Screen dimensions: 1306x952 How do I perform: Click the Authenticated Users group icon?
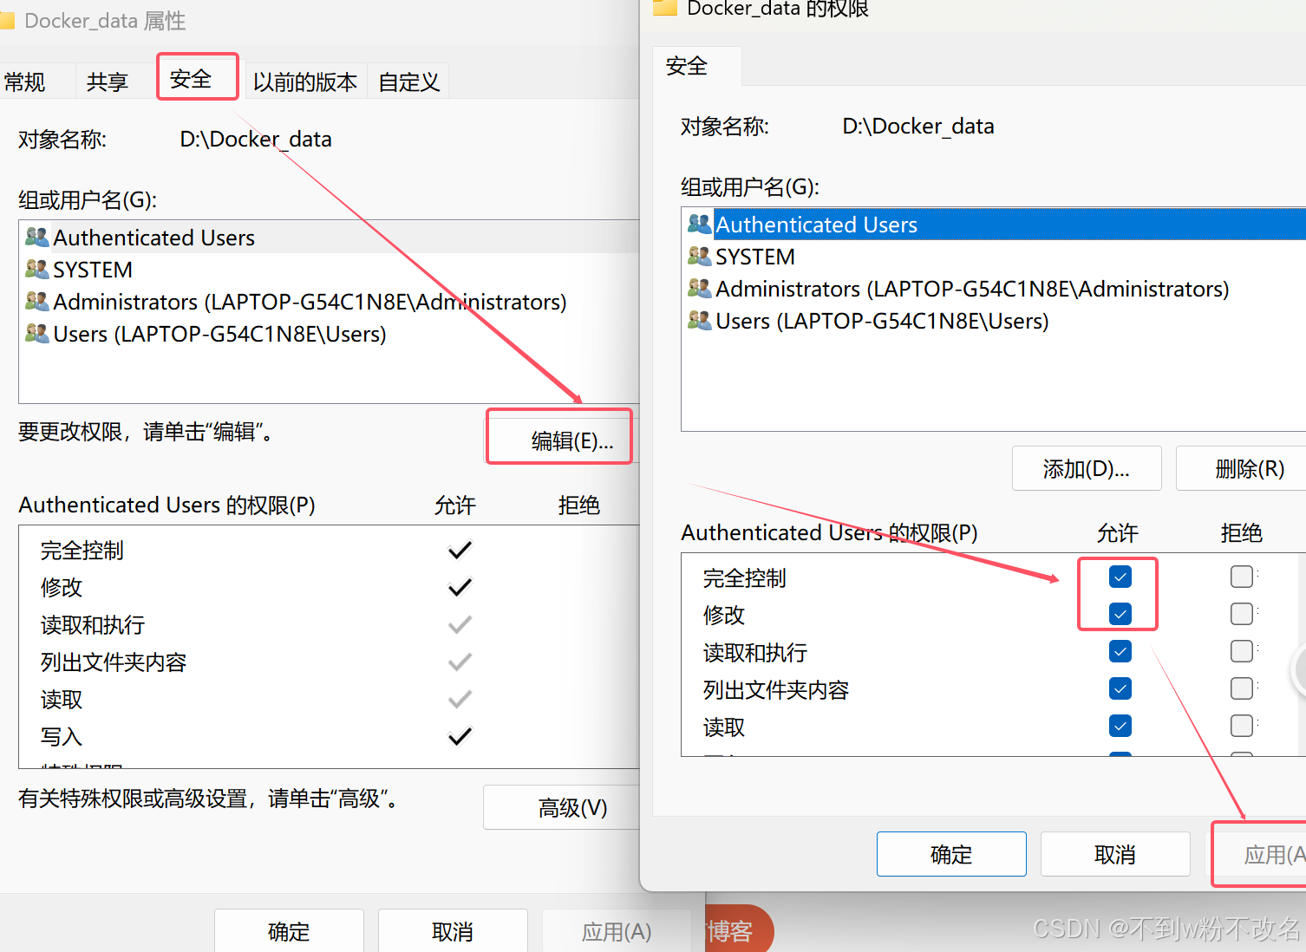point(36,237)
